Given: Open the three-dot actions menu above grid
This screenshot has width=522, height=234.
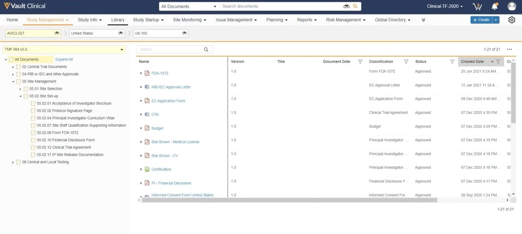Looking at the screenshot, I should (x=509, y=49).
